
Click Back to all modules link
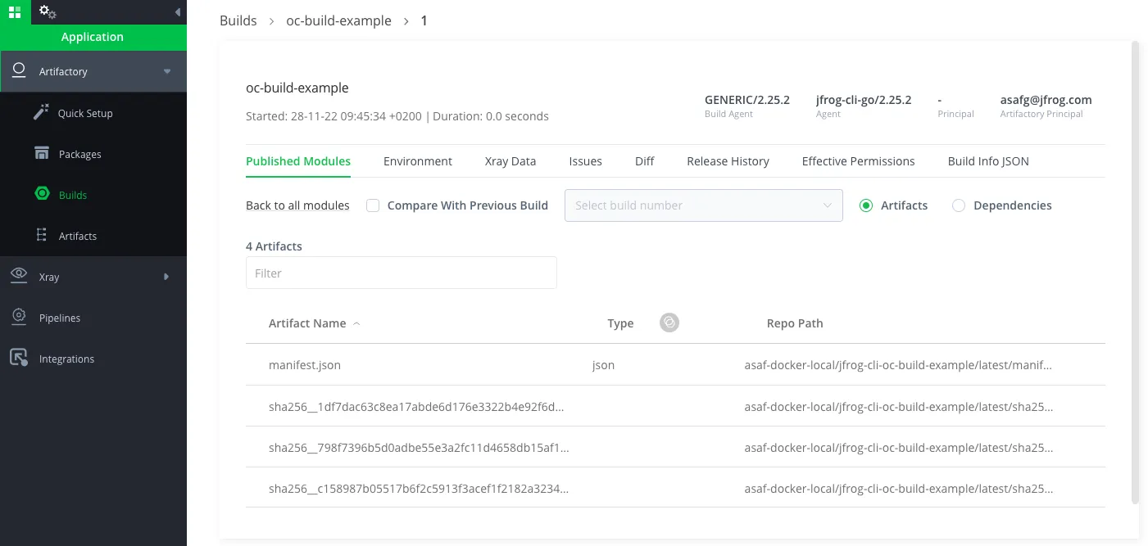(x=297, y=205)
